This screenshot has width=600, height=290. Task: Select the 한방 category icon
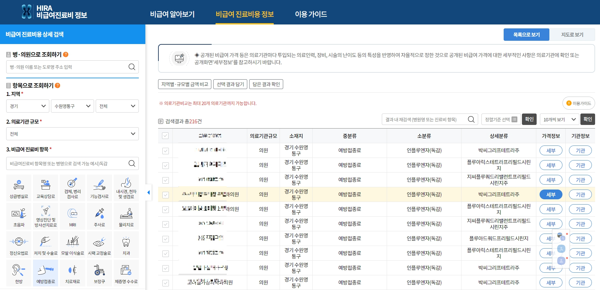tap(19, 273)
